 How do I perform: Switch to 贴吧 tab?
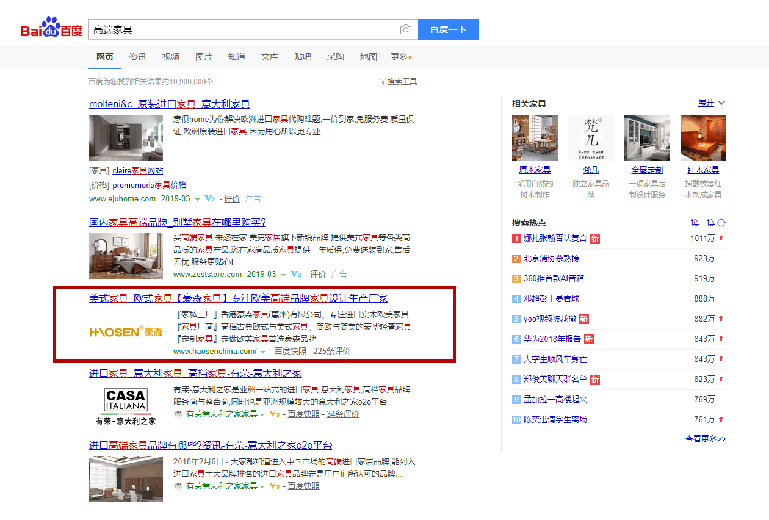click(303, 57)
